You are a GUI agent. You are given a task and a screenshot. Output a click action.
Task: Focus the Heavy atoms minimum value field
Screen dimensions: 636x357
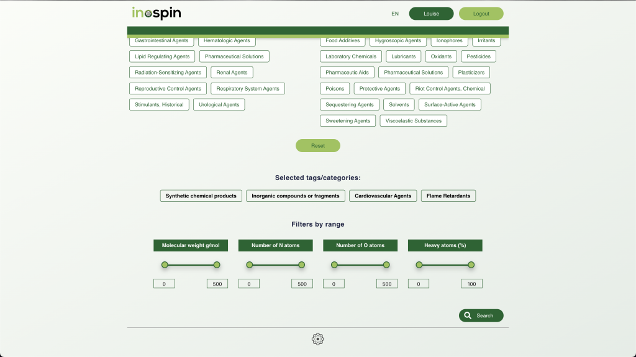pyautogui.click(x=419, y=284)
